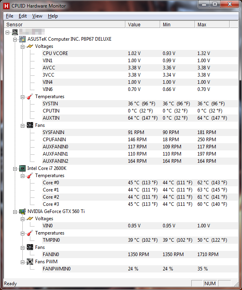Click the Fans PWM icon

(x=30, y=262)
